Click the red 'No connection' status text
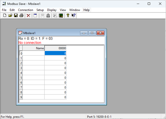The width and height of the screenshot is (166, 119). click(30, 43)
